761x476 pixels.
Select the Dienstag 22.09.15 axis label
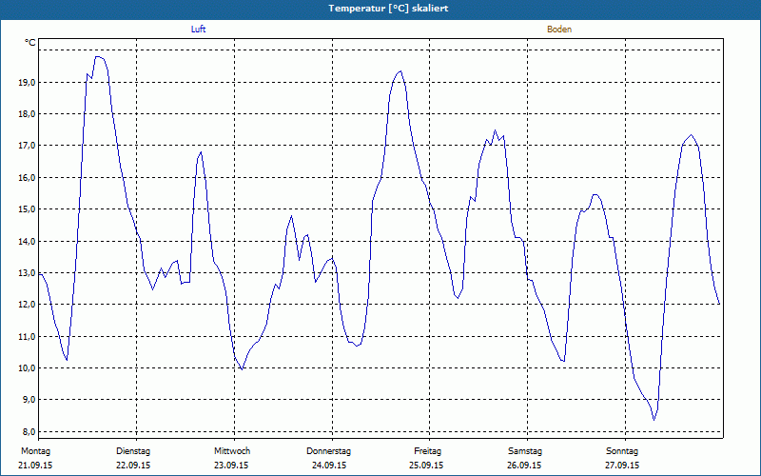pos(133,458)
